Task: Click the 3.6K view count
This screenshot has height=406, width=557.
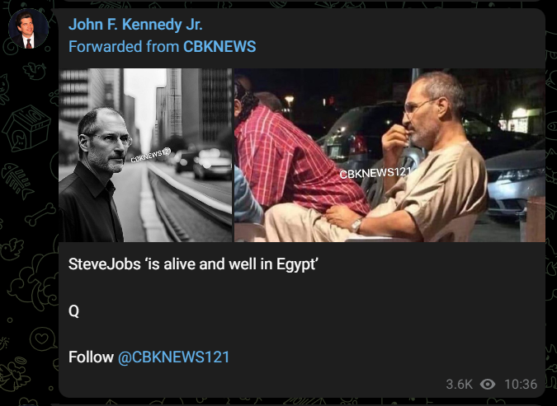Action: coord(459,384)
